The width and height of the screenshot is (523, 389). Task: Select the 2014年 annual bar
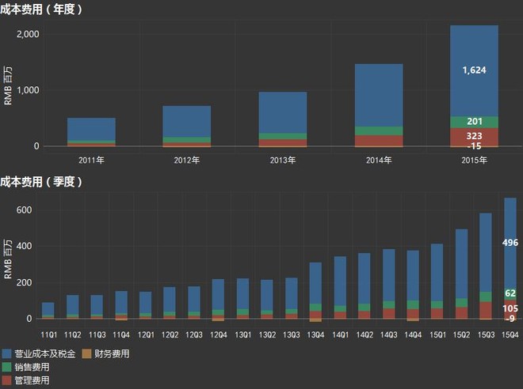tap(379, 105)
